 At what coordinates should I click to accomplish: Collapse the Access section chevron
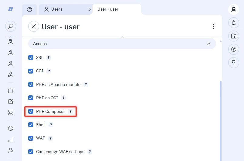pos(209,44)
